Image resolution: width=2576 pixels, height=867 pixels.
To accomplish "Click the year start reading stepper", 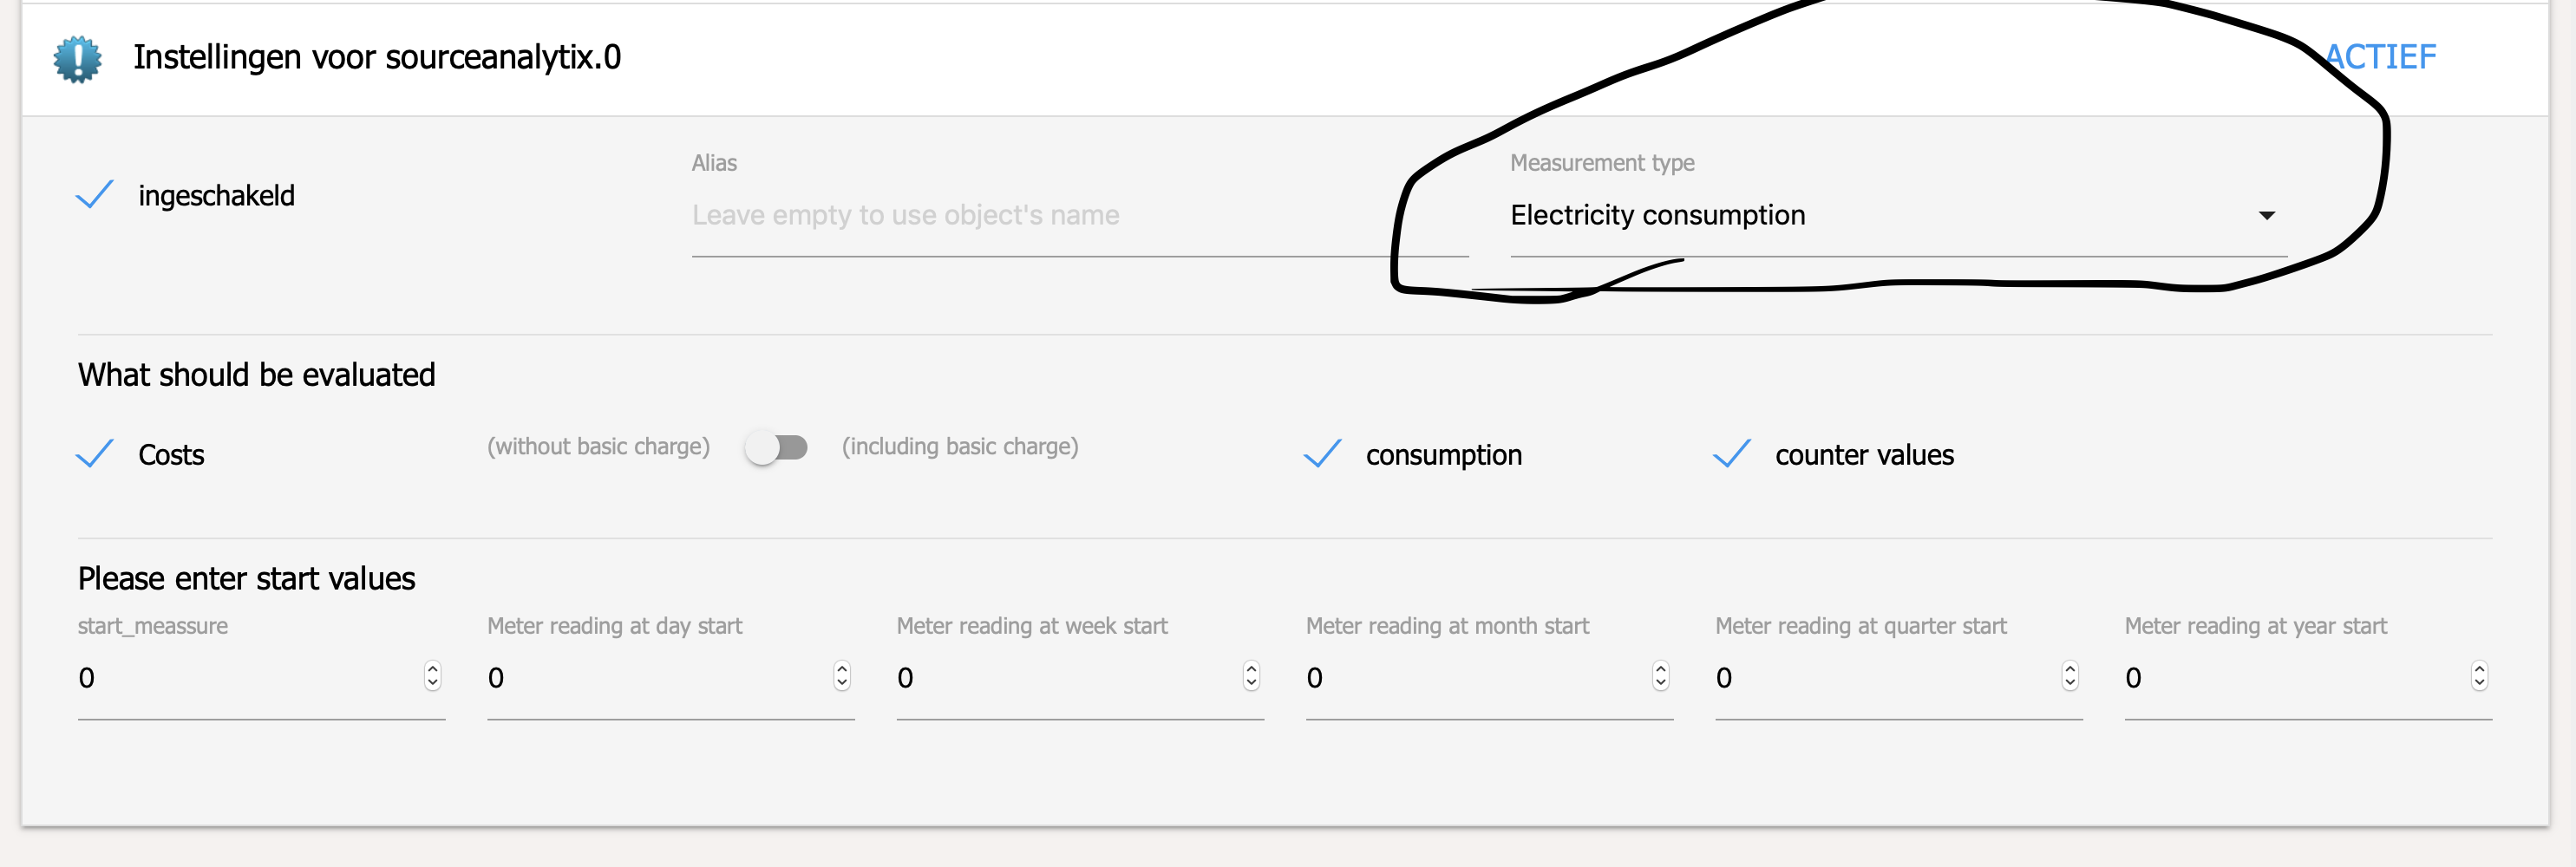I will [2479, 677].
